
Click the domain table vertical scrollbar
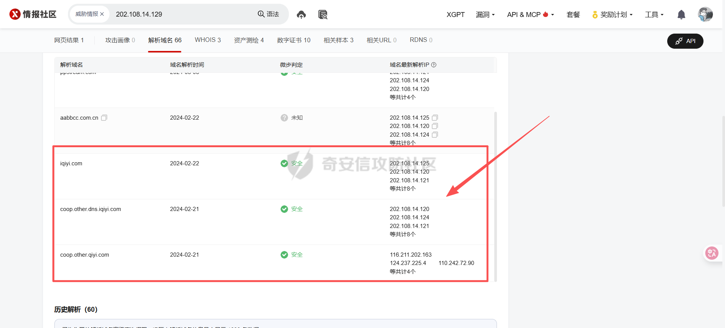[x=495, y=189]
